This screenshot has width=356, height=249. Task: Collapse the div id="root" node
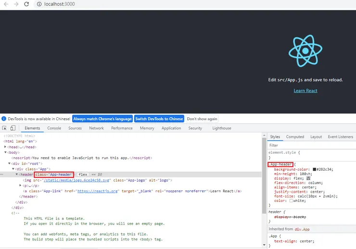(x=9, y=163)
